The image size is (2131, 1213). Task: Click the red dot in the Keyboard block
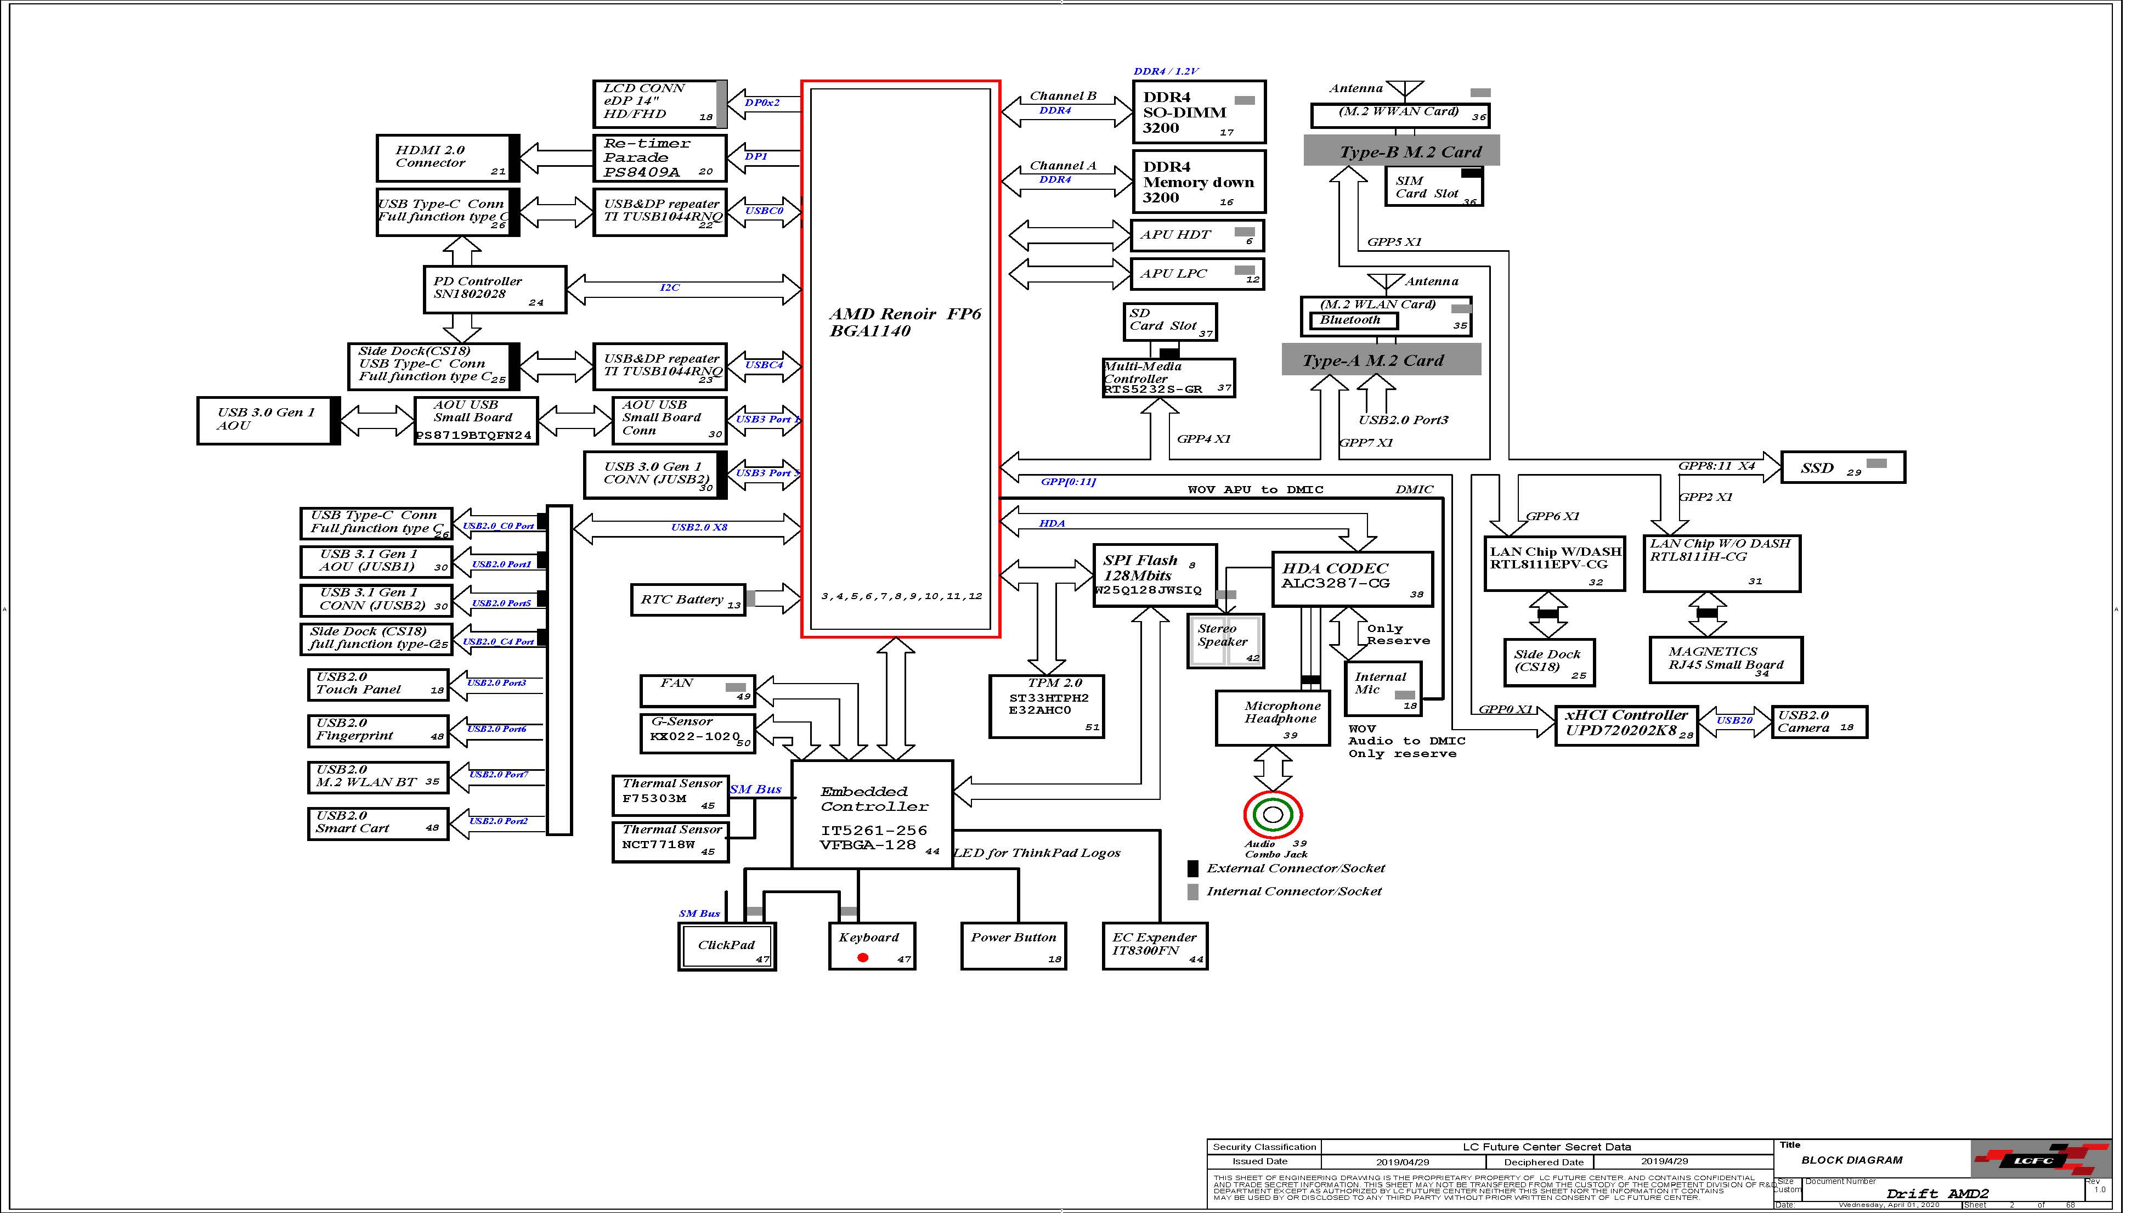pos(863,958)
